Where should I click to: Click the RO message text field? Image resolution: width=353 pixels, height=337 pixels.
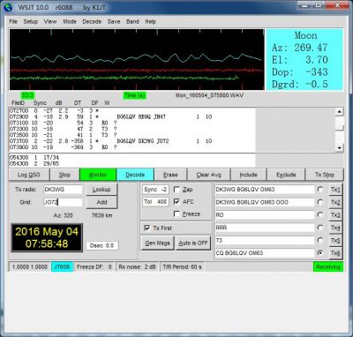pos(265,215)
